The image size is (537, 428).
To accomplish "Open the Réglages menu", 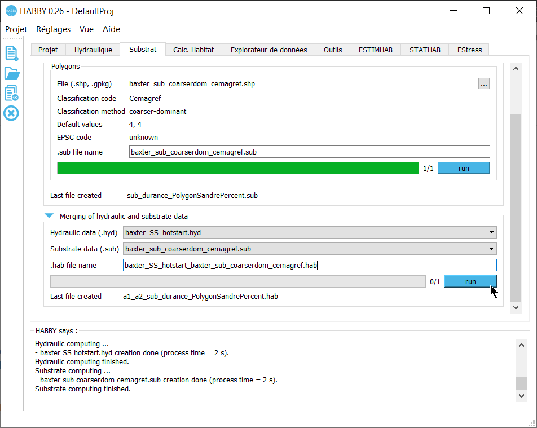I will click(x=53, y=29).
